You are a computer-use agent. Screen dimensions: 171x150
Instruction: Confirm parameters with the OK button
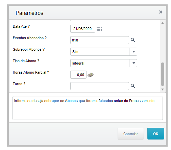coord(156,134)
